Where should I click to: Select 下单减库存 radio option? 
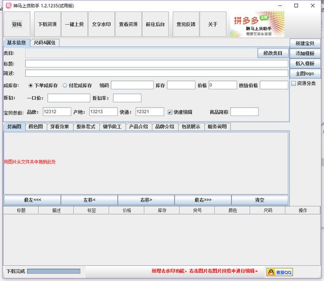(31, 85)
